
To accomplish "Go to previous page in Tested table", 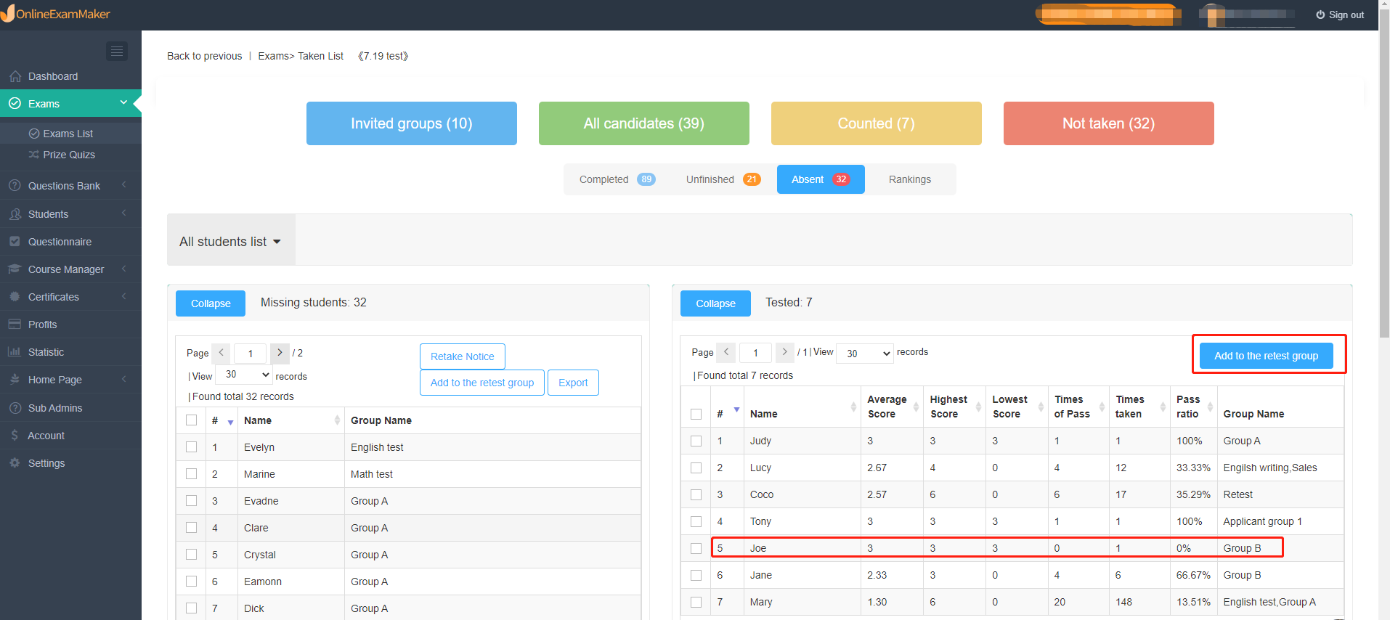I will [726, 352].
